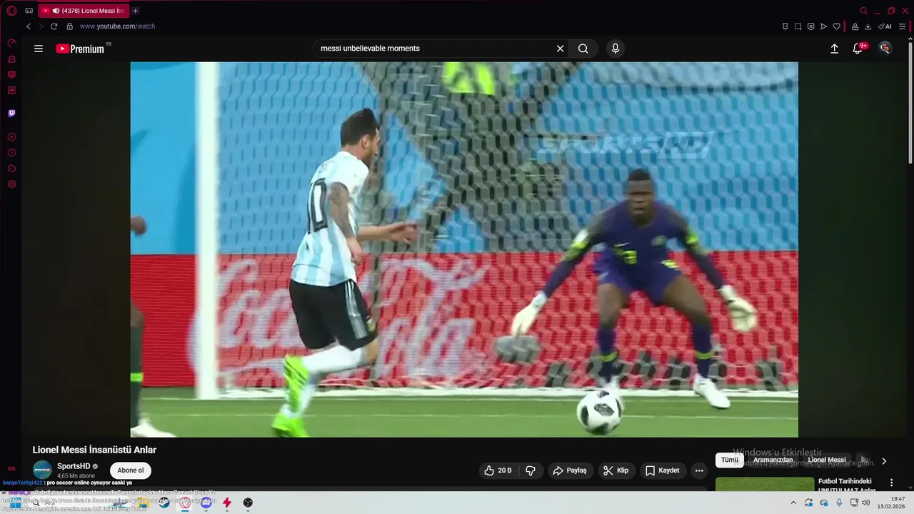Open the YouTube account avatar menu
Viewport: 914px width, 514px height.
coord(885,49)
